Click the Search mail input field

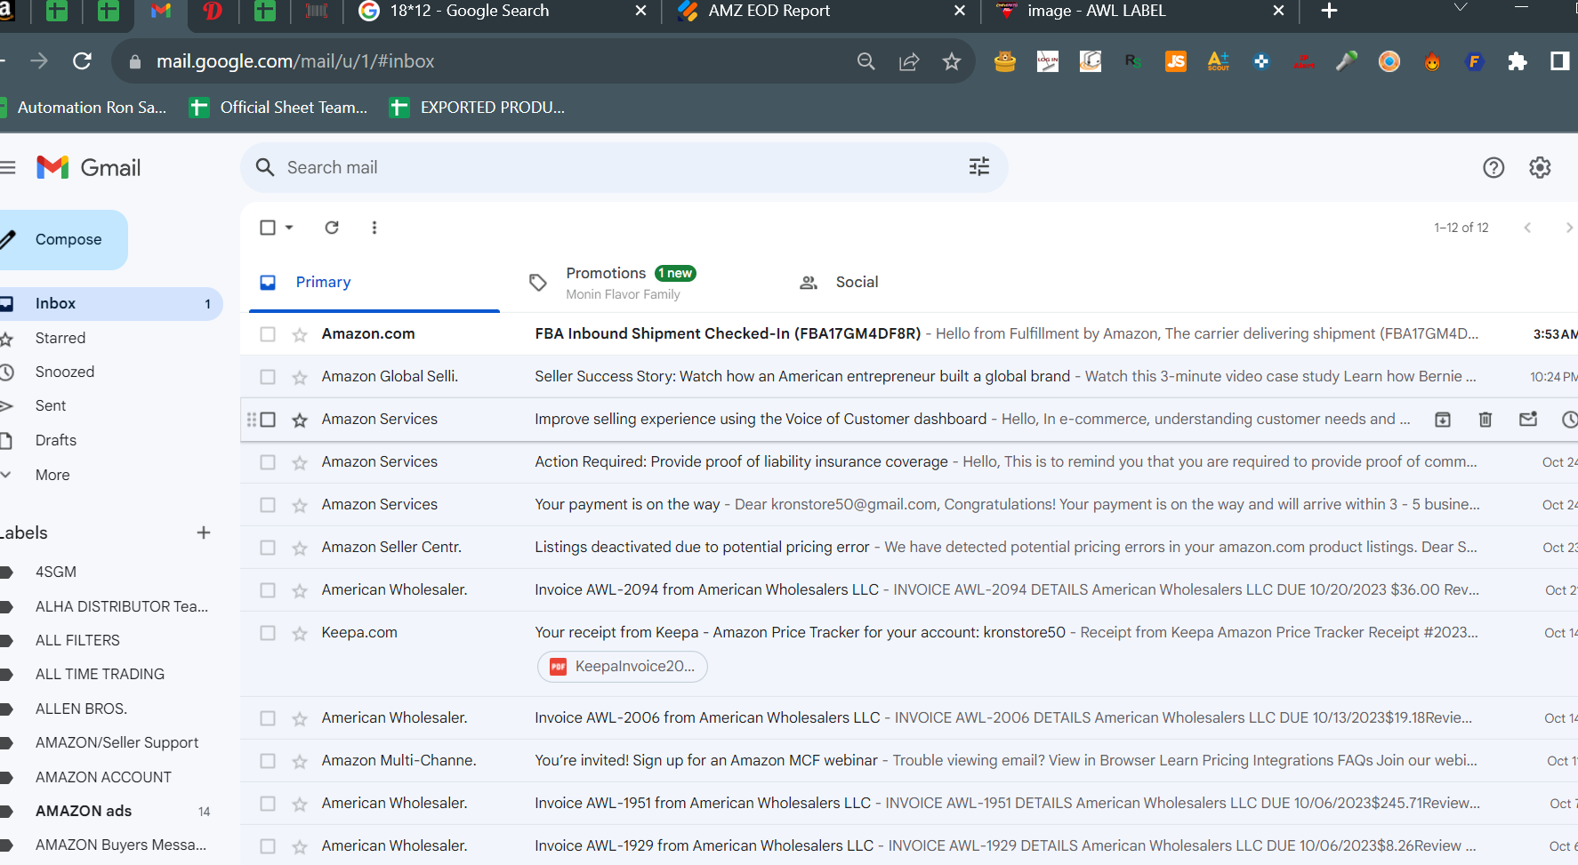point(623,167)
